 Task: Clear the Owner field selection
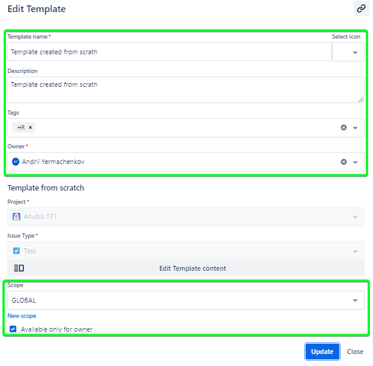click(x=344, y=162)
